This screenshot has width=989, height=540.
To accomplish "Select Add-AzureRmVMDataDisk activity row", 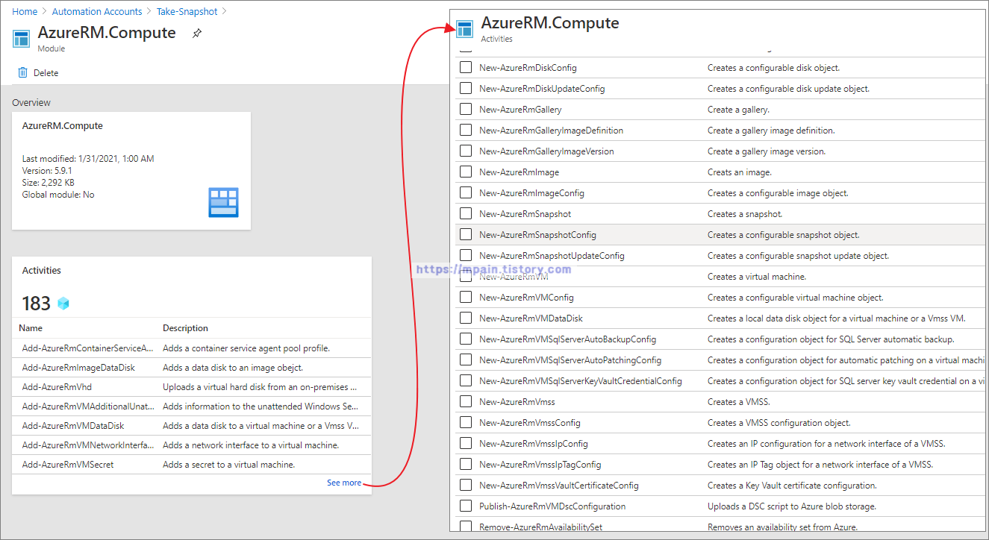I will coord(192,426).
